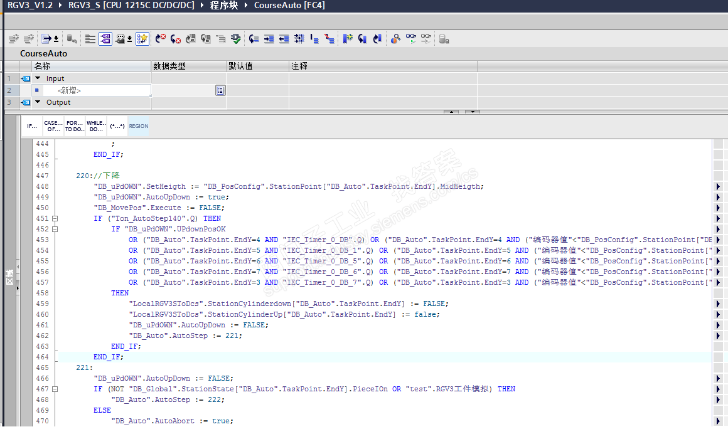Click the grayed glasses monitoring icon
The image size is (728, 444).
(x=426, y=39)
